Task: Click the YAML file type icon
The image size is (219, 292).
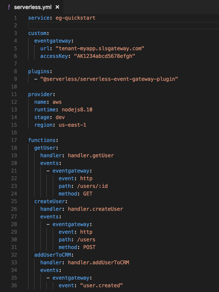Action: (x=9, y=7)
